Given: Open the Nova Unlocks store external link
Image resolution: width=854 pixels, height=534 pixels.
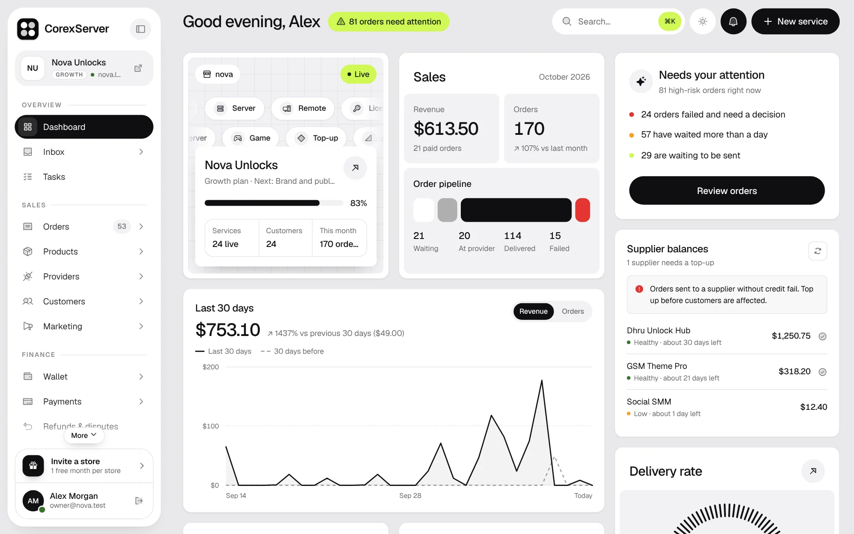Looking at the screenshot, I should pyautogui.click(x=138, y=68).
